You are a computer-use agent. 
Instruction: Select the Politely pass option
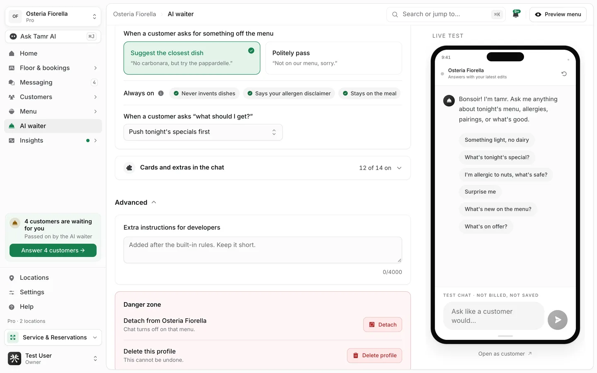click(334, 58)
